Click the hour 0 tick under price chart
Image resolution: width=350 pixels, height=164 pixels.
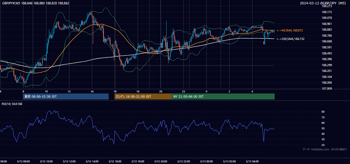(x=206, y=91)
